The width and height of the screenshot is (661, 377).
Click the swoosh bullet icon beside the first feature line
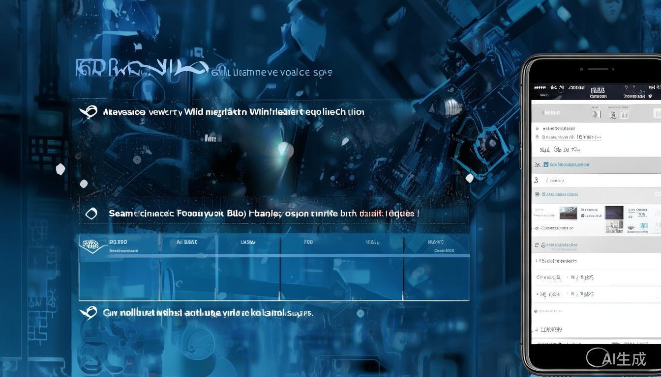click(x=89, y=112)
